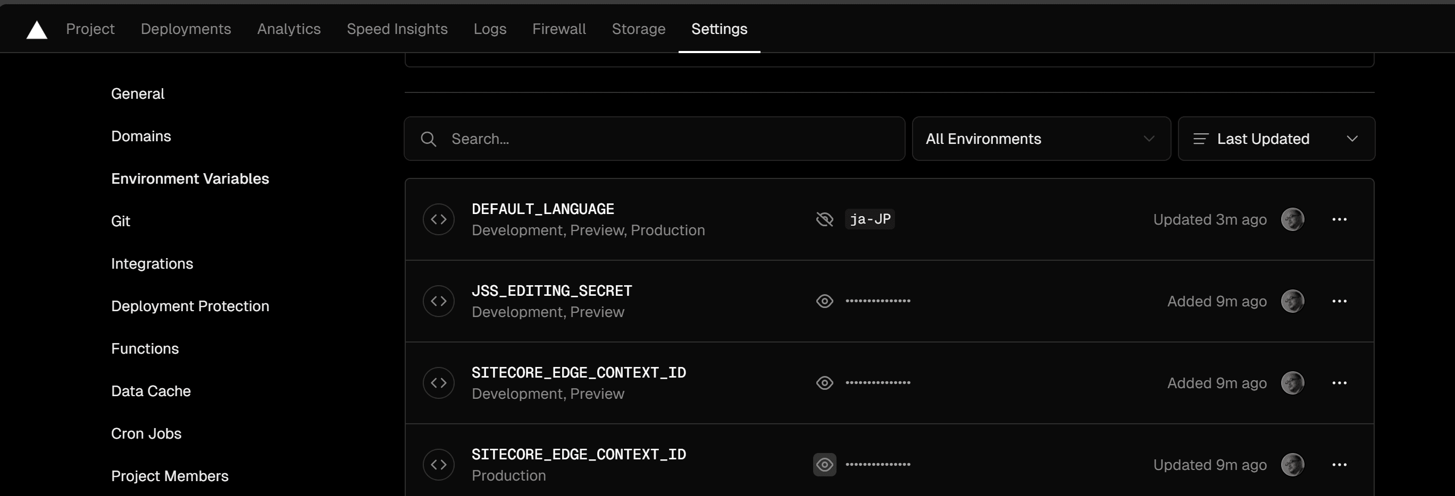Image resolution: width=1455 pixels, height=496 pixels.
Task: Expand the All Environments dropdown
Action: coord(1040,139)
